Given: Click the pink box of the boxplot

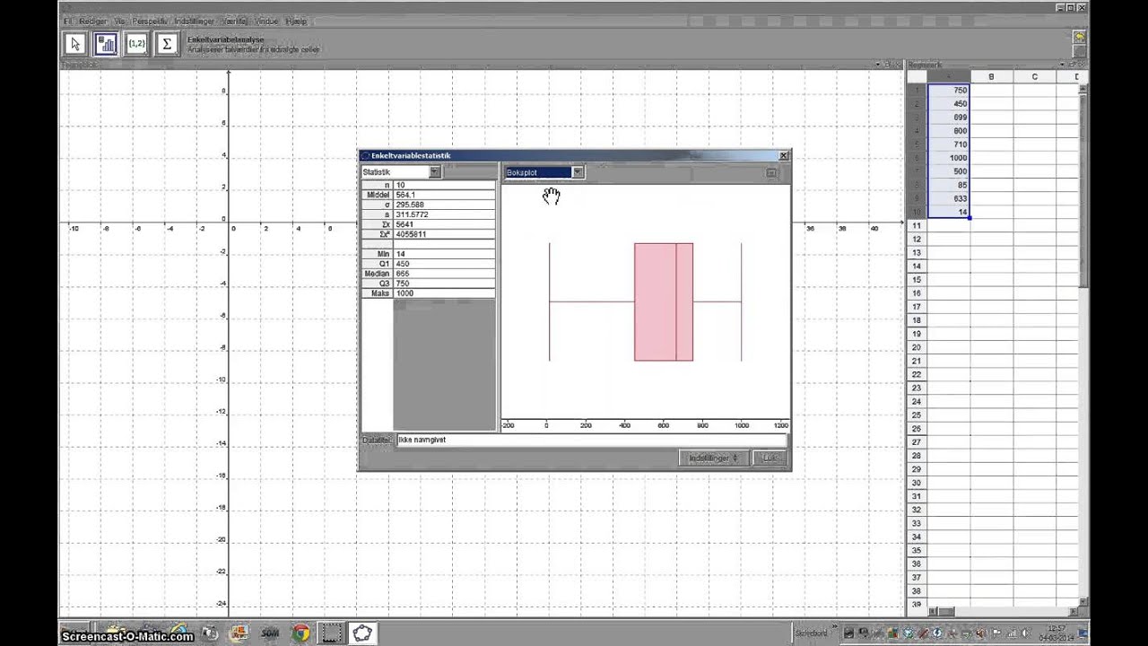Looking at the screenshot, I should (x=663, y=302).
